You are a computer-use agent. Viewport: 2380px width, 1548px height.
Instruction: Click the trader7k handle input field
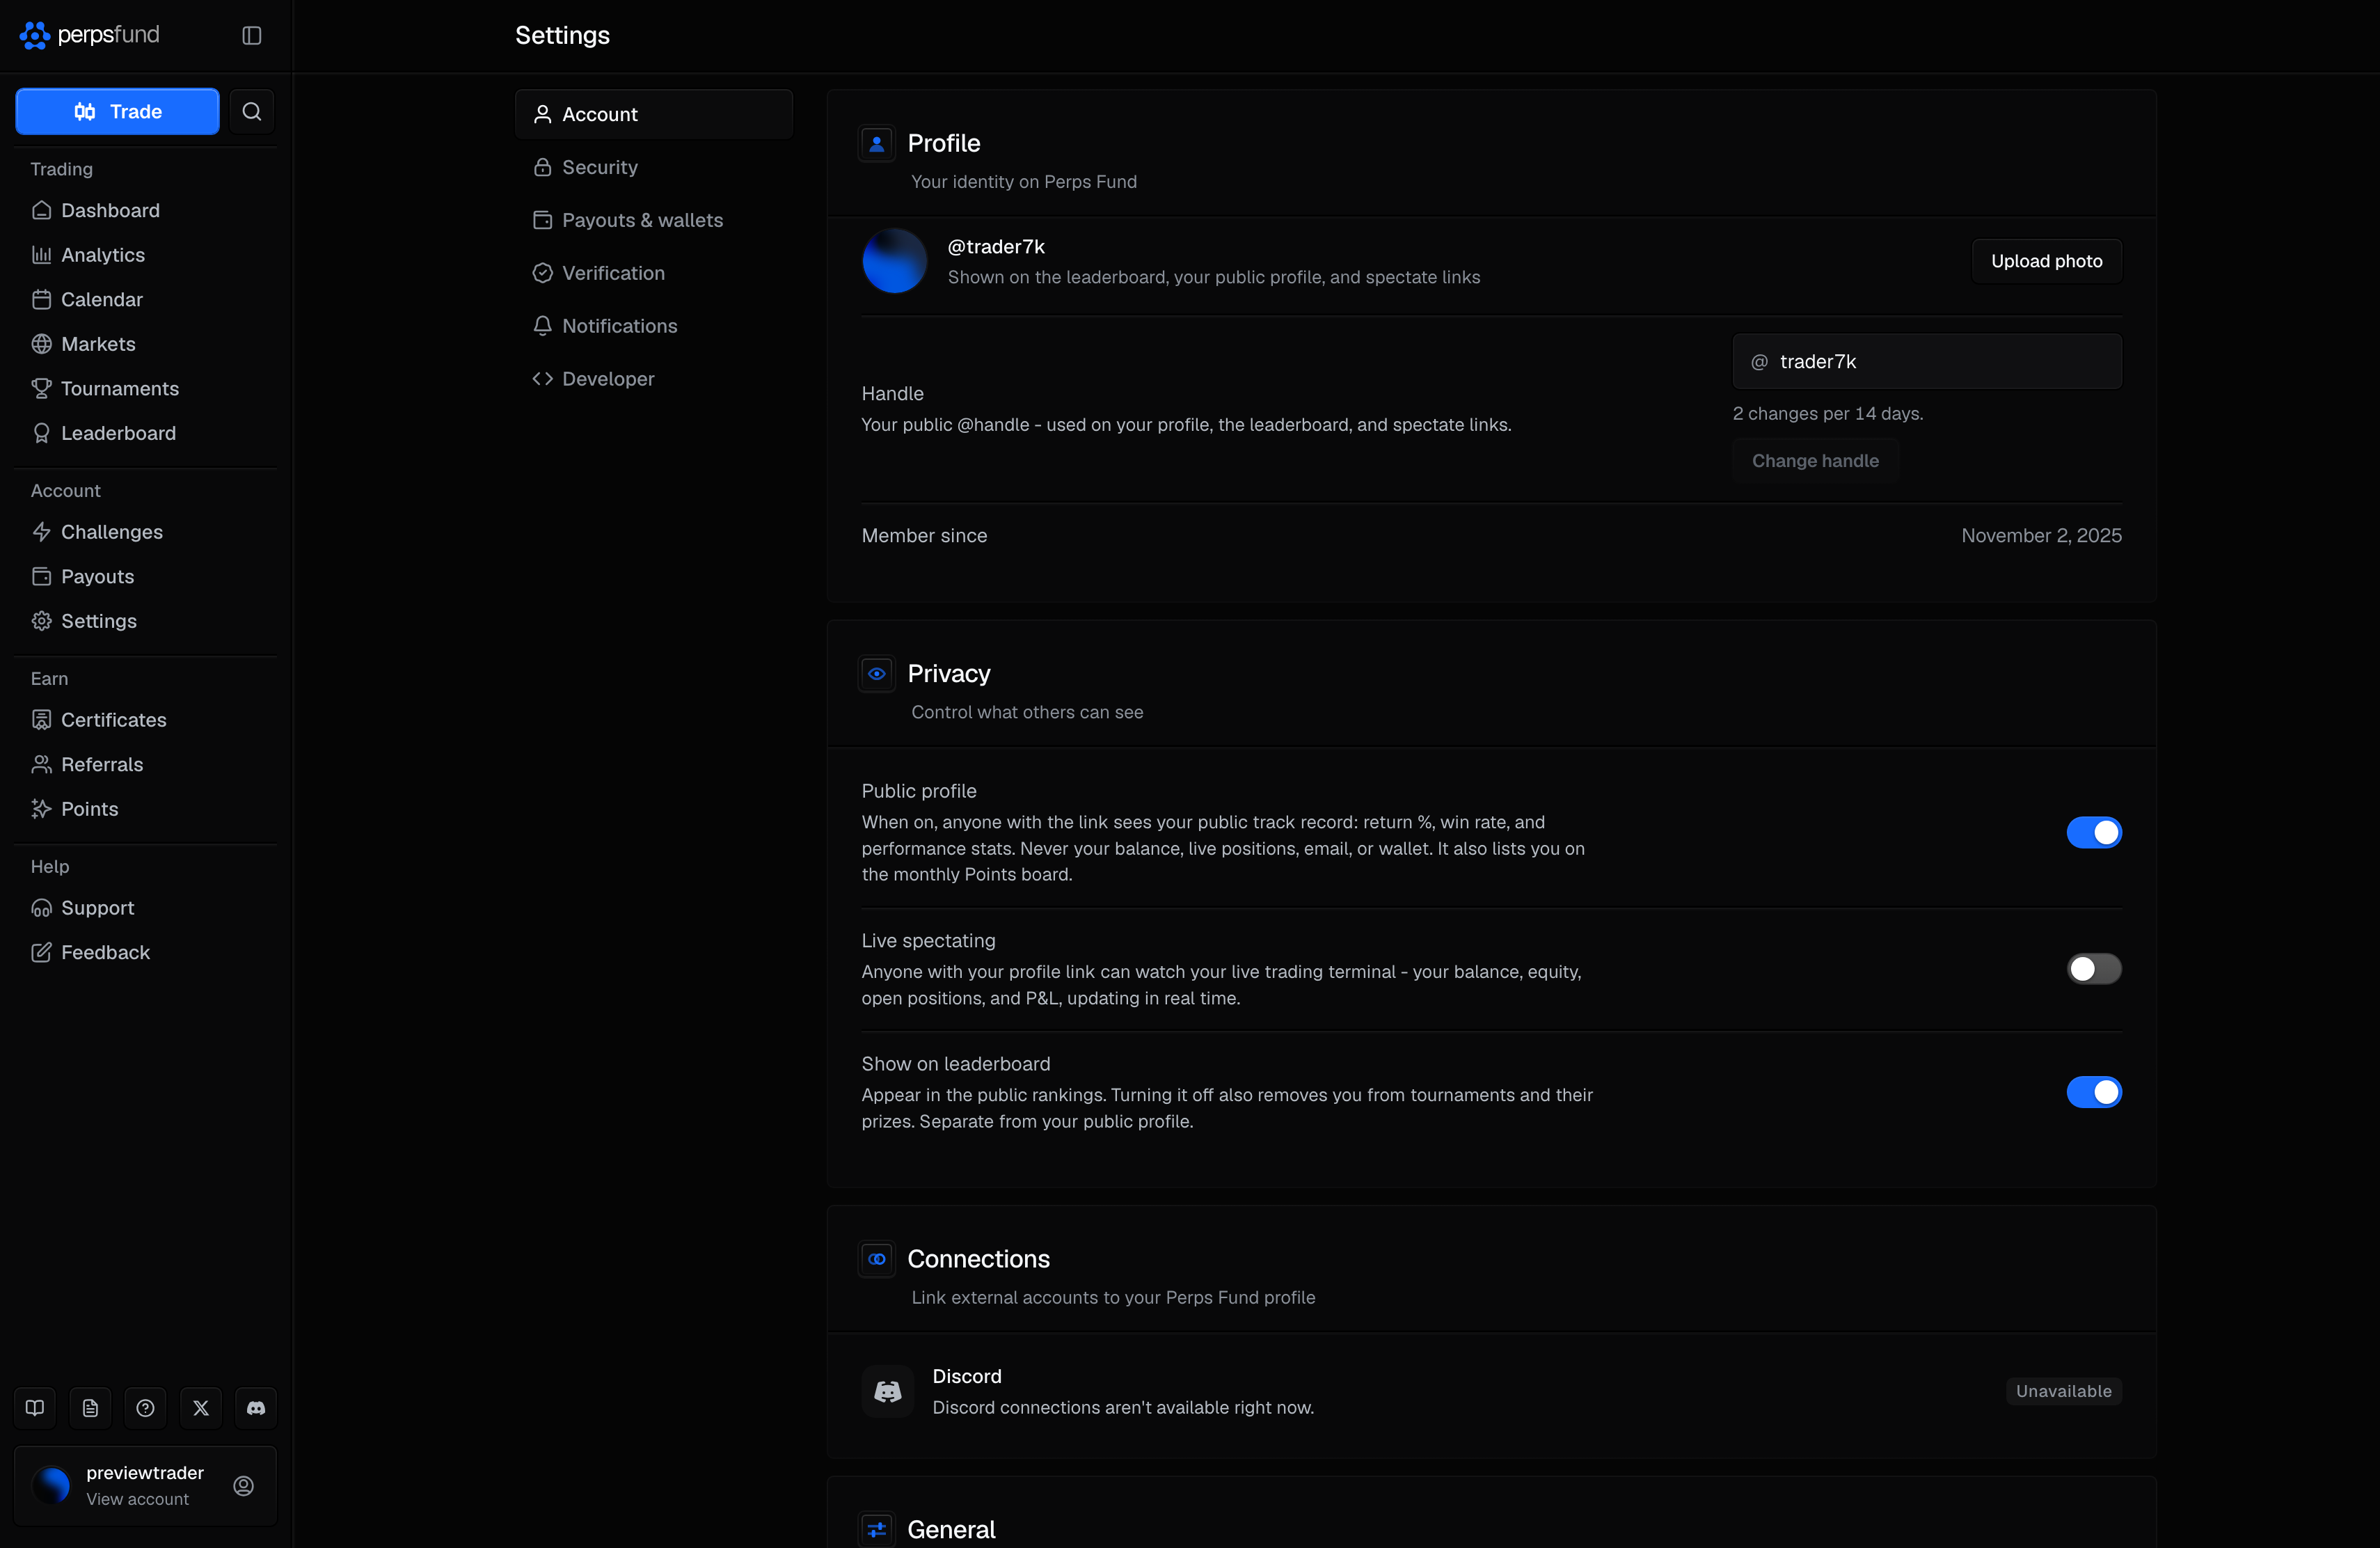tap(1927, 362)
